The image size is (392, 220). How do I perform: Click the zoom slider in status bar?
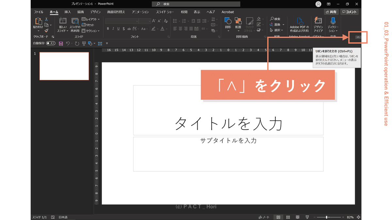[x=327, y=217]
